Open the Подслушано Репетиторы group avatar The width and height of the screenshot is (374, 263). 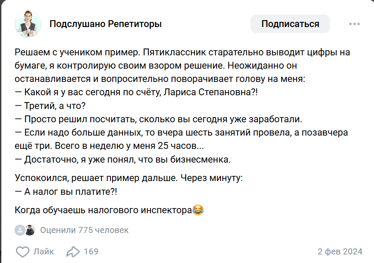28,24
